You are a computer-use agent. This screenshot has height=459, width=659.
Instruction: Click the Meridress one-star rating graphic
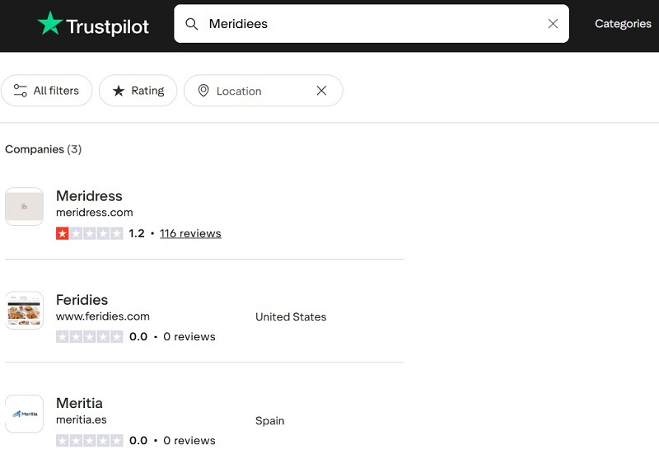90,233
